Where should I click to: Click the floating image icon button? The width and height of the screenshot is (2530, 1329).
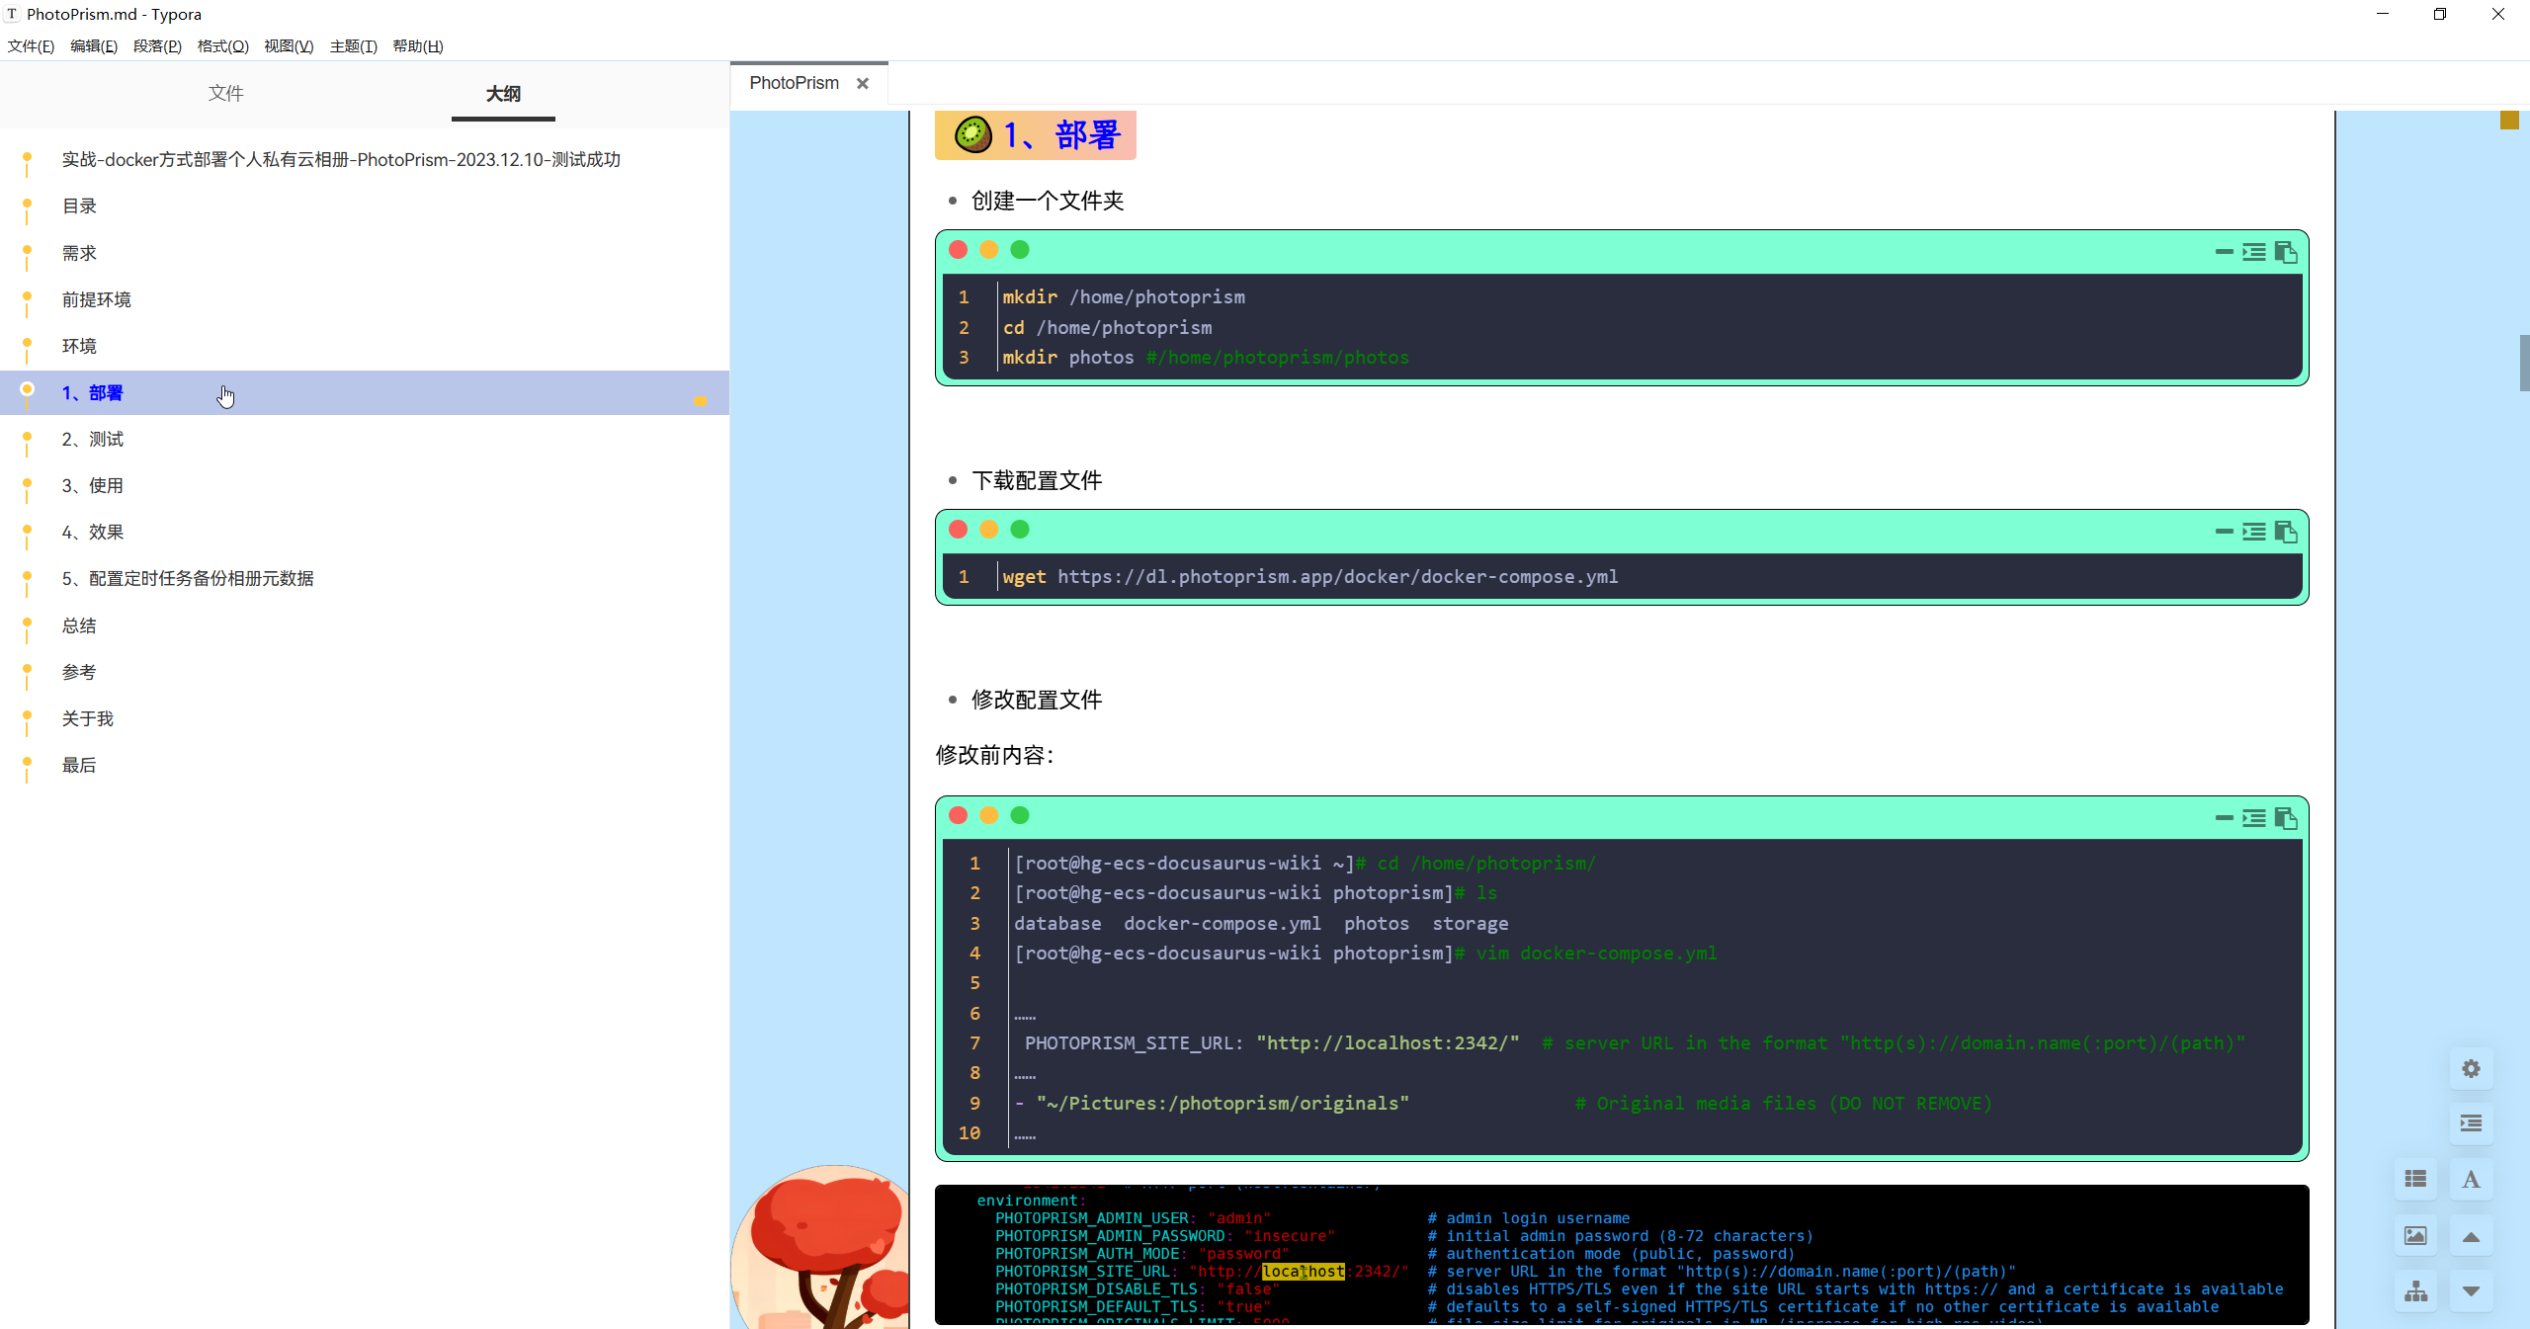2415,1235
